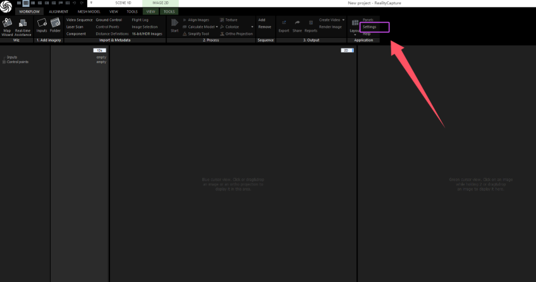
Task: Click Align Images
Action: click(198, 20)
